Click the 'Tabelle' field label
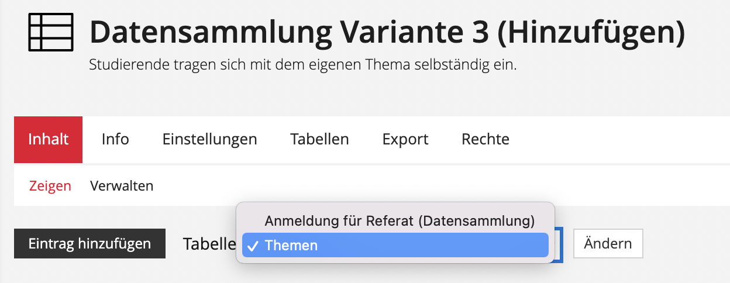 click(209, 244)
